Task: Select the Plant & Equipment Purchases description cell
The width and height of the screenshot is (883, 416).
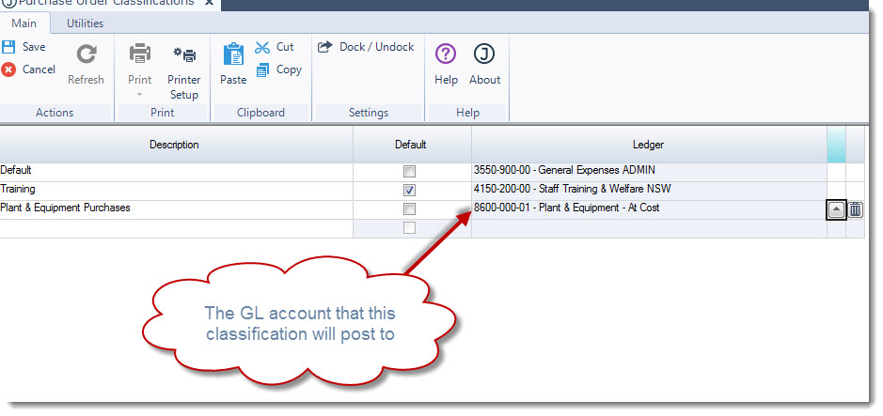Action: (x=176, y=209)
